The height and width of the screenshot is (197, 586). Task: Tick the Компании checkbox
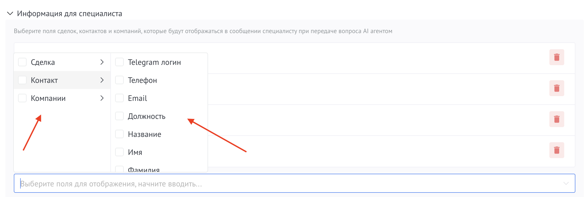tap(22, 98)
